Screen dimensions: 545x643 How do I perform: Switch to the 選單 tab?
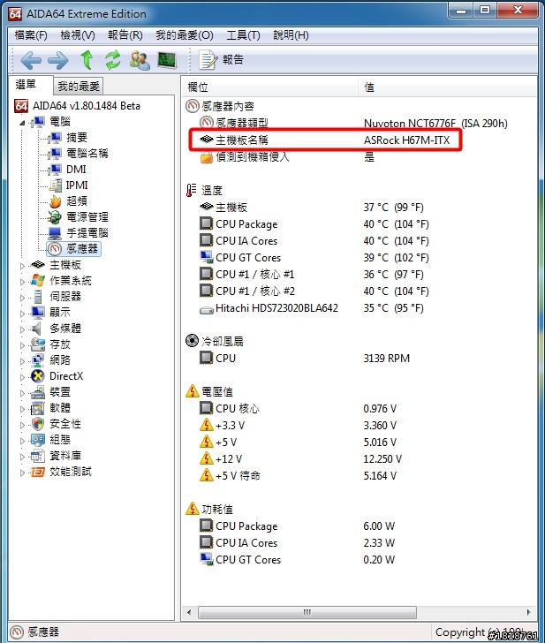[26, 85]
